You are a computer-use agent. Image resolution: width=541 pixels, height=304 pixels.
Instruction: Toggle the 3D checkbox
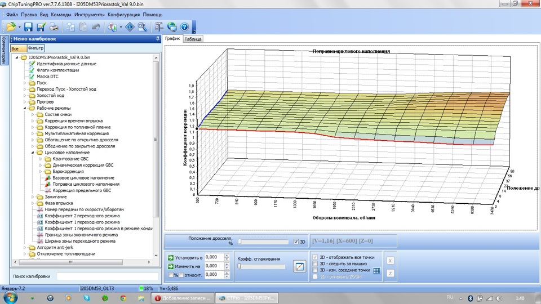[296, 242]
